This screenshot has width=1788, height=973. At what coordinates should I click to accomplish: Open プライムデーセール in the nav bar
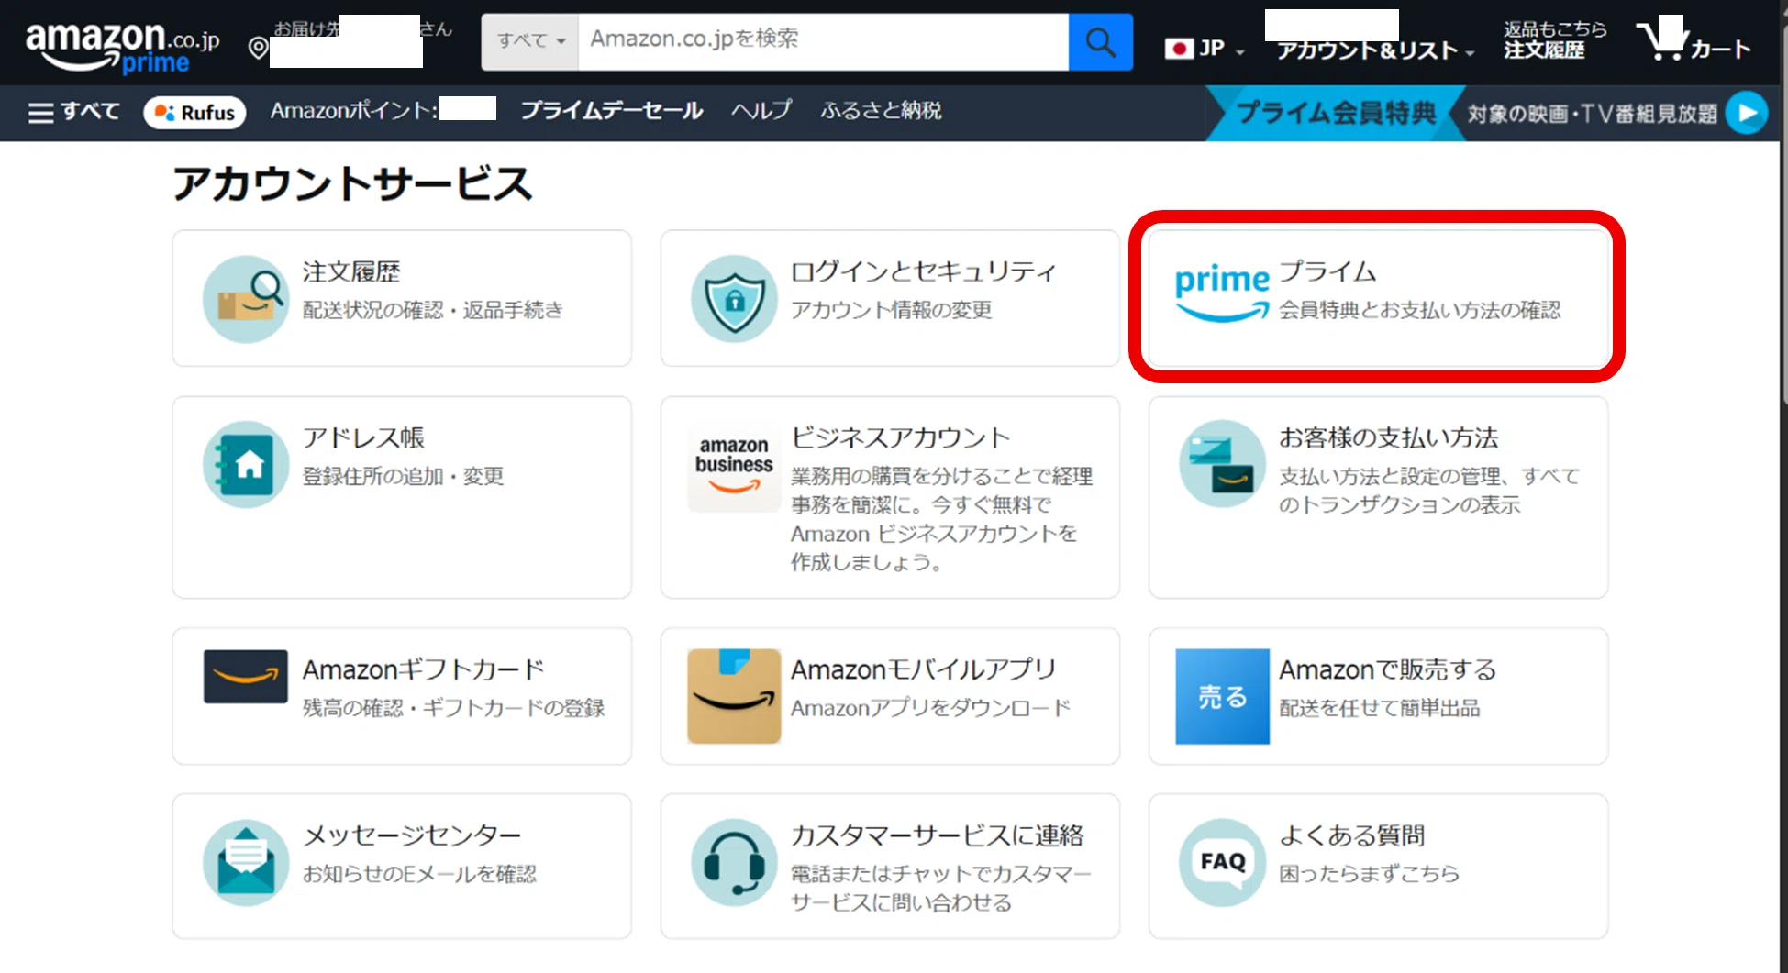(x=611, y=111)
